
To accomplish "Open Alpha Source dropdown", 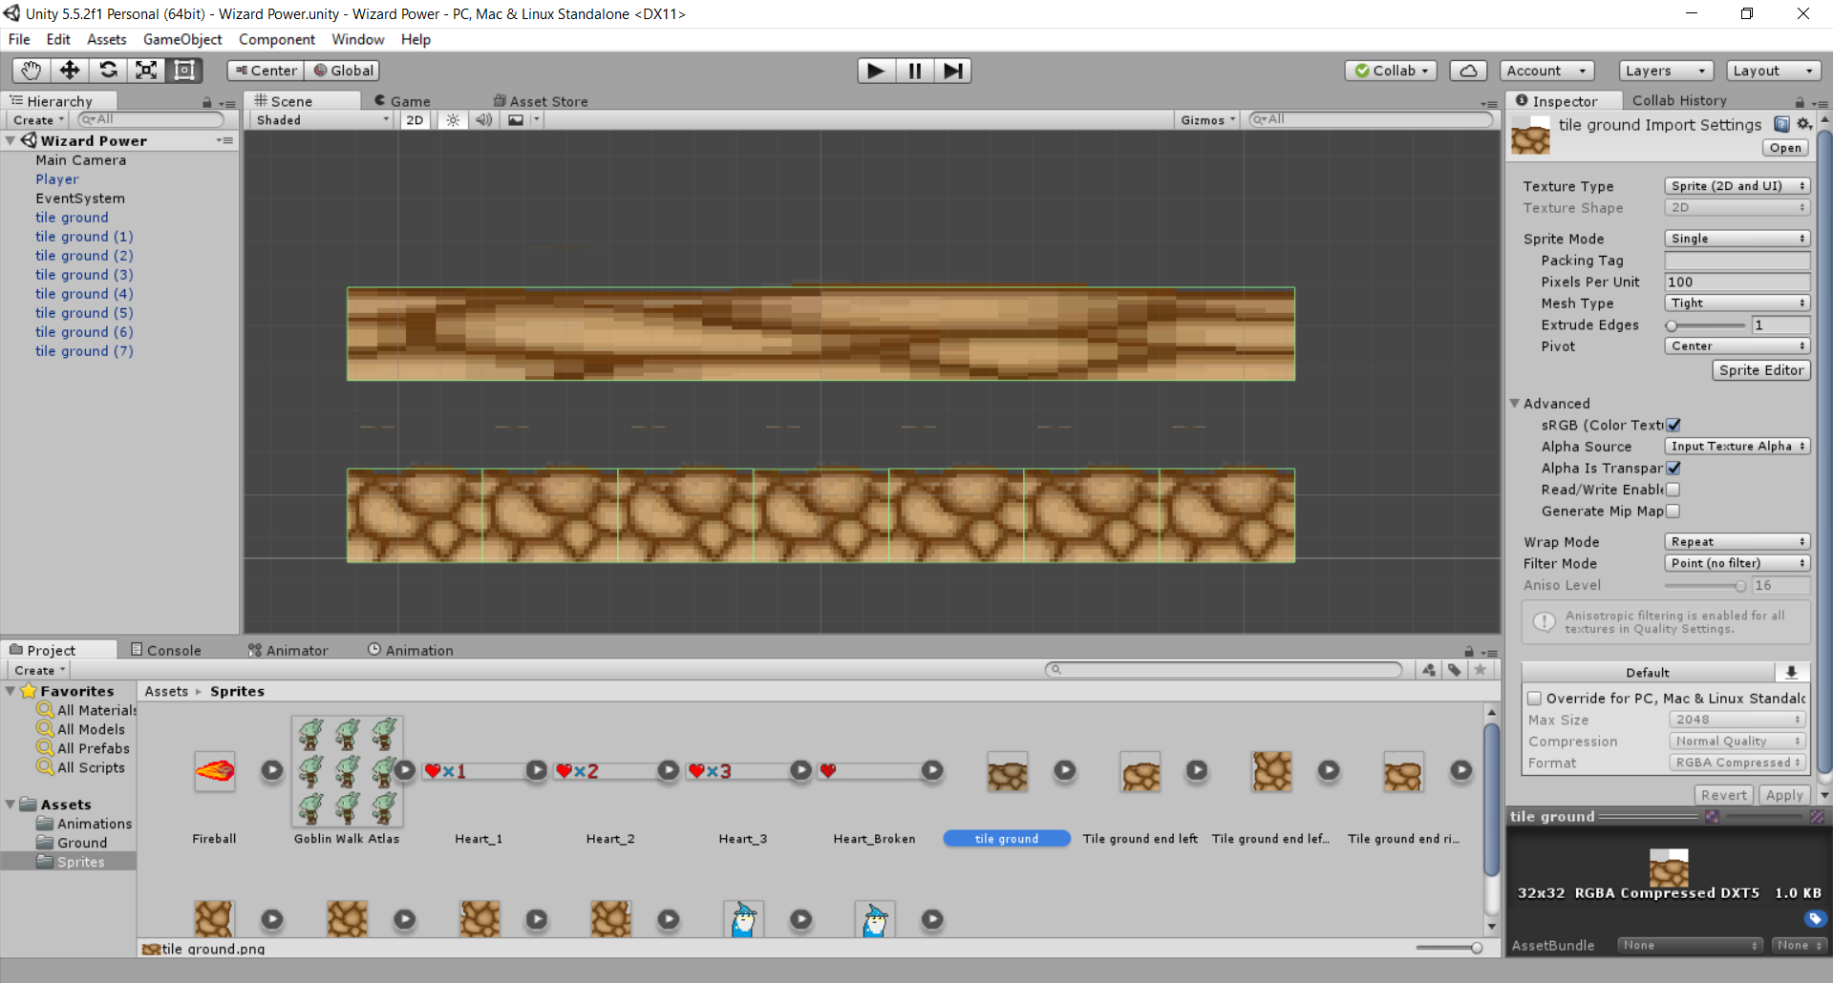I will click(x=1737, y=447).
